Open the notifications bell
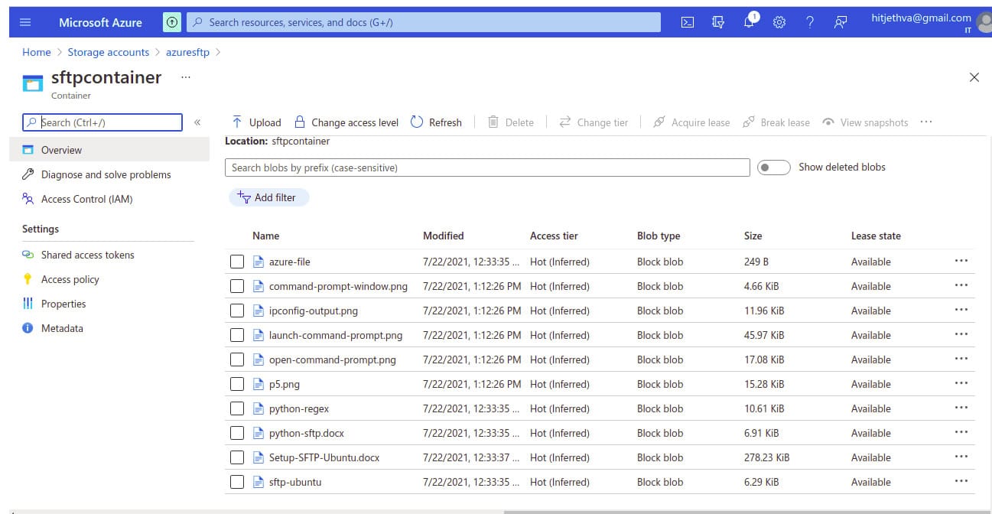 [x=750, y=22]
